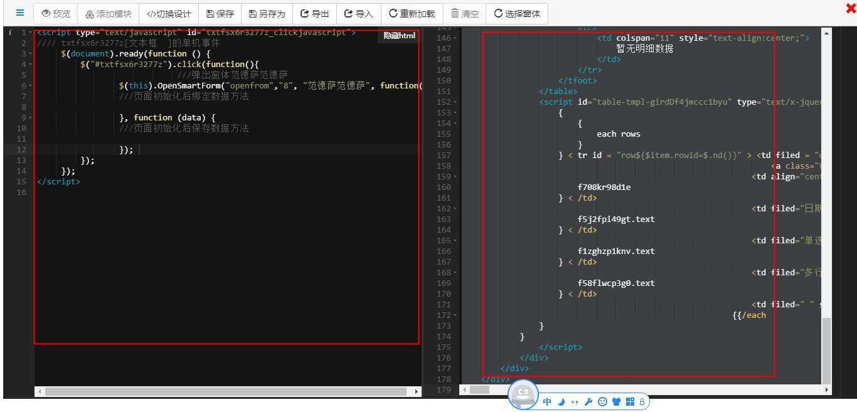
Task: Click the text f708kr98d1e
Action: pos(604,188)
